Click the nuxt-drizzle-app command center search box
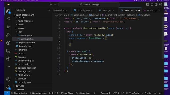 coord(89,4)
